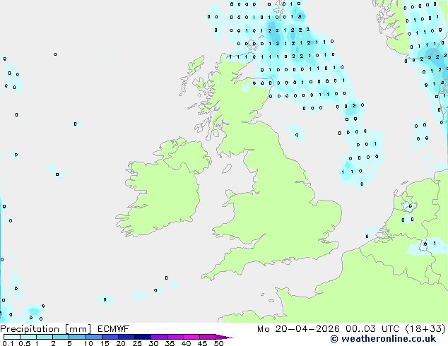Pick the 10–15 mm legend color swatch
Image resolution: width=448 pixels, height=346 pixels.
(x=93, y=337)
